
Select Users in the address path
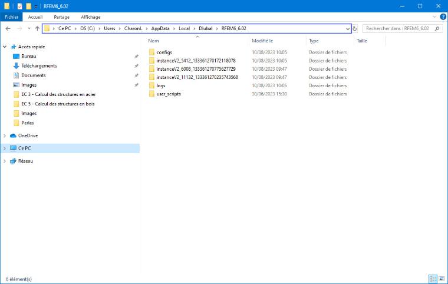click(x=110, y=28)
